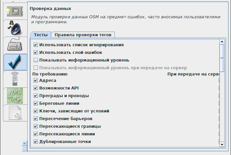231x155 pixels.
Task: Toggle Использовать слой ошибок checkbox
Action: point(36,53)
